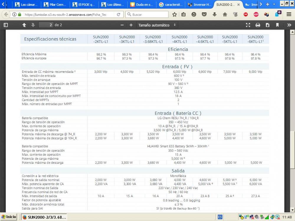This screenshot has width=295, height=221.
Task: List all open tabs dropdown
Action: tap(274, 4)
